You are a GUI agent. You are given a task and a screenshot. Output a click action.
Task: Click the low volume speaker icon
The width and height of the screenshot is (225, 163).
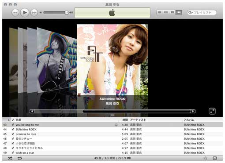(41, 13)
